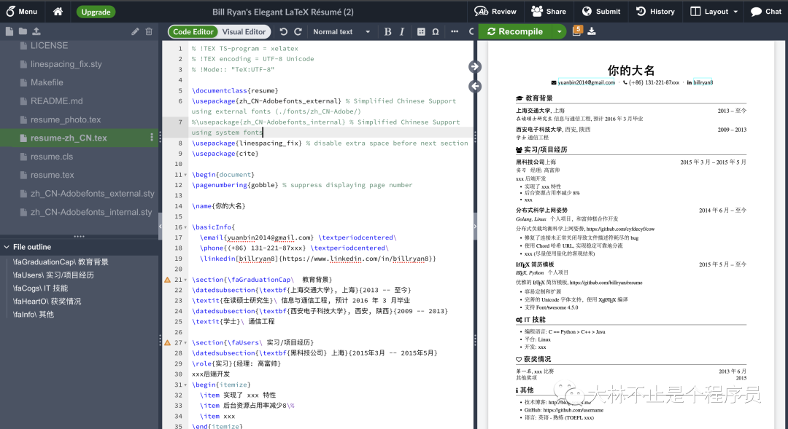Screen dimensions: 788x429
Task: Insert a symbol with the omega icon
Action: pyautogui.click(x=436, y=31)
